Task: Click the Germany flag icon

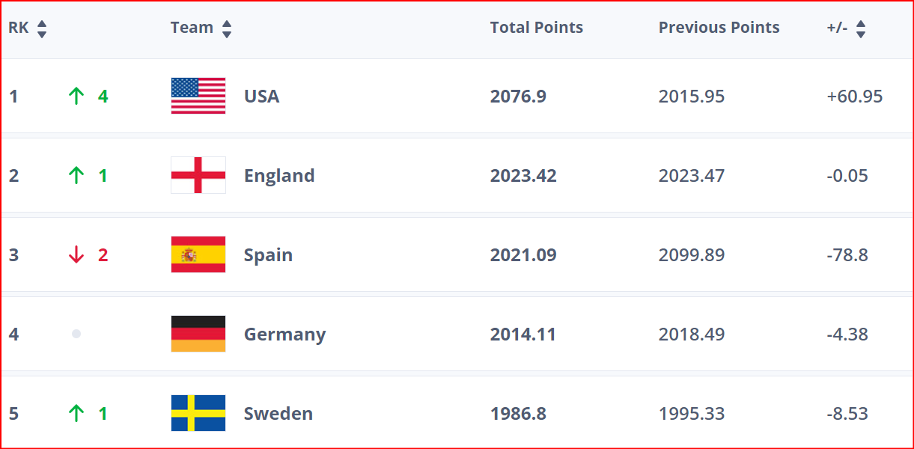Action: 198,334
